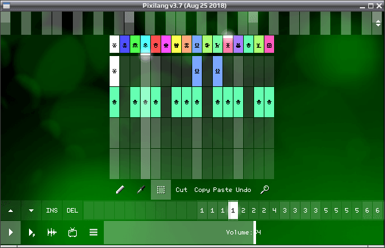Viewport: 385px width, 248px height.
Task: Open the waveform sample editor icon
Action: pyautogui.click(x=52, y=233)
